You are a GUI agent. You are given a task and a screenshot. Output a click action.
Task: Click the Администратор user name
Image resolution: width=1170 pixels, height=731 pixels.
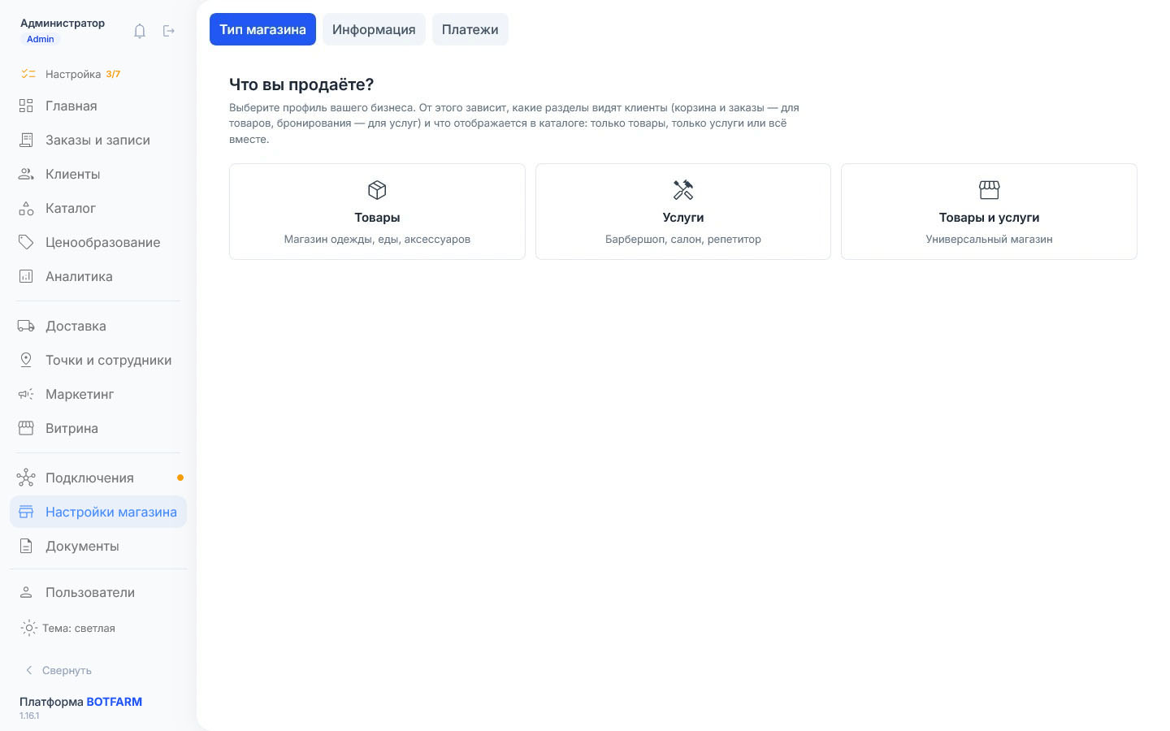[x=63, y=23]
